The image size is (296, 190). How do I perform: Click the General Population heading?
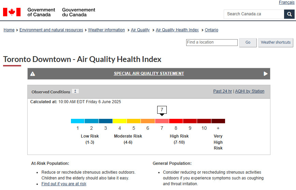click(x=172, y=163)
